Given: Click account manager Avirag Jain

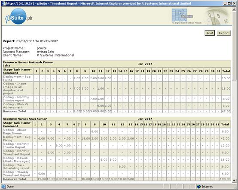Looking at the screenshot, I should tap(46, 52).
